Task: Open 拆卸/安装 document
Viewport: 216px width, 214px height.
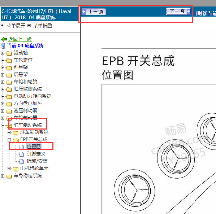Action: [37, 161]
